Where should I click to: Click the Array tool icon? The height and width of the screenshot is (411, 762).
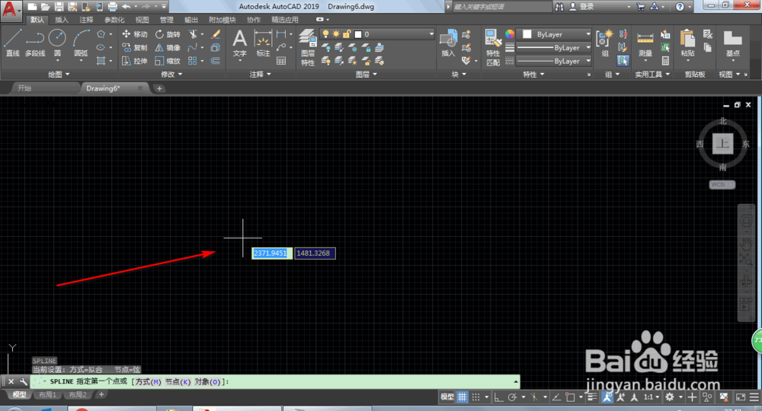tap(193, 61)
